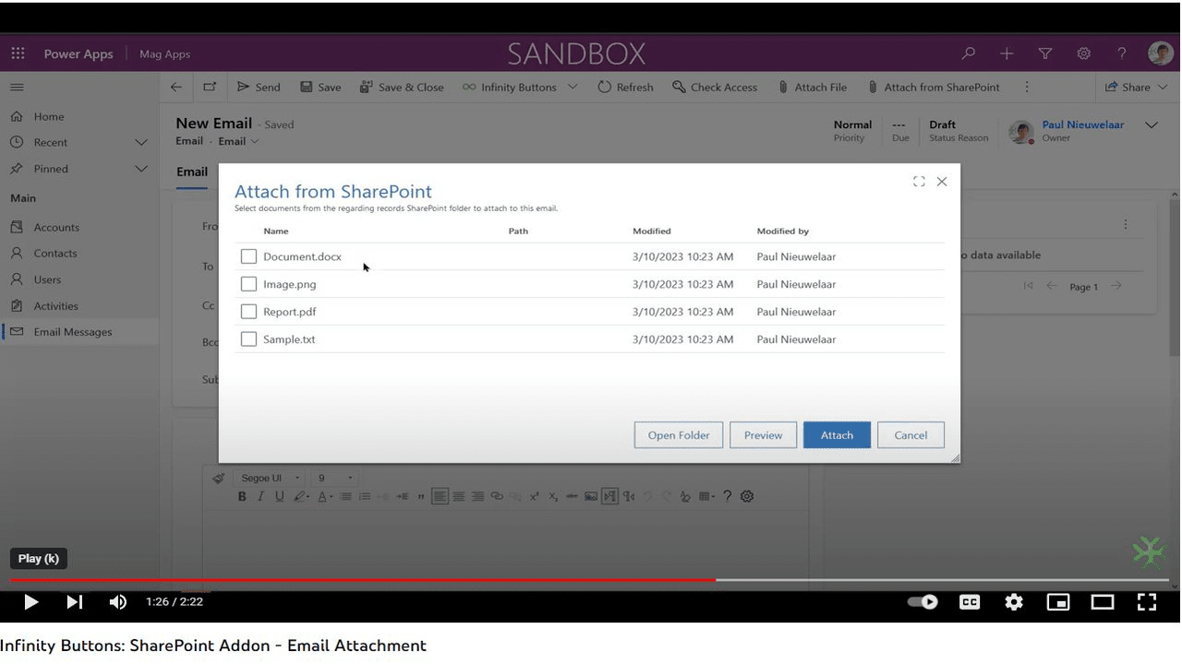
Task: Open record in new window icon
Action: (x=210, y=87)
